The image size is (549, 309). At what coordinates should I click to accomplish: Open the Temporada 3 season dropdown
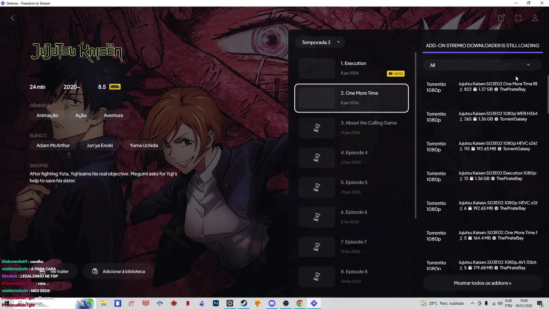[321, 42]
